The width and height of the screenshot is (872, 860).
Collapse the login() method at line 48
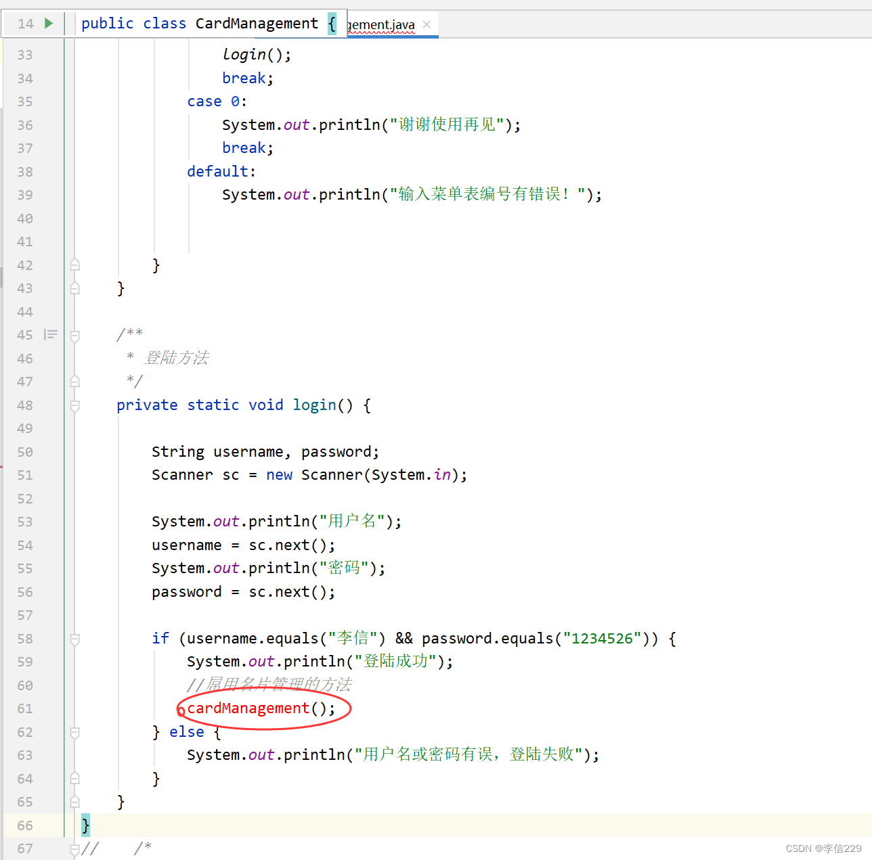pyautogui.click(x=75, y=405)
